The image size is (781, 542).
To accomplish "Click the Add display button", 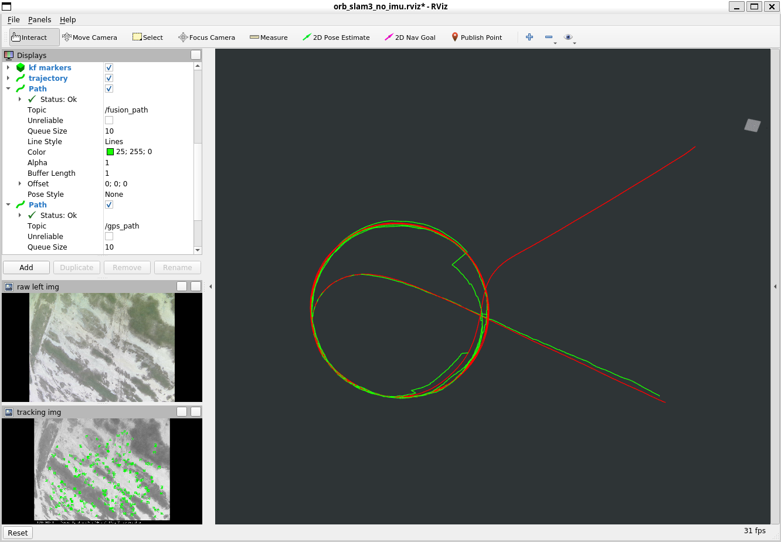I will click(26, 267).
